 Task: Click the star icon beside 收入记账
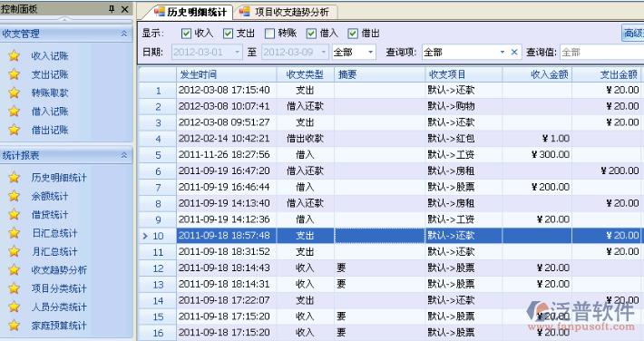click(x=14, y=56)
